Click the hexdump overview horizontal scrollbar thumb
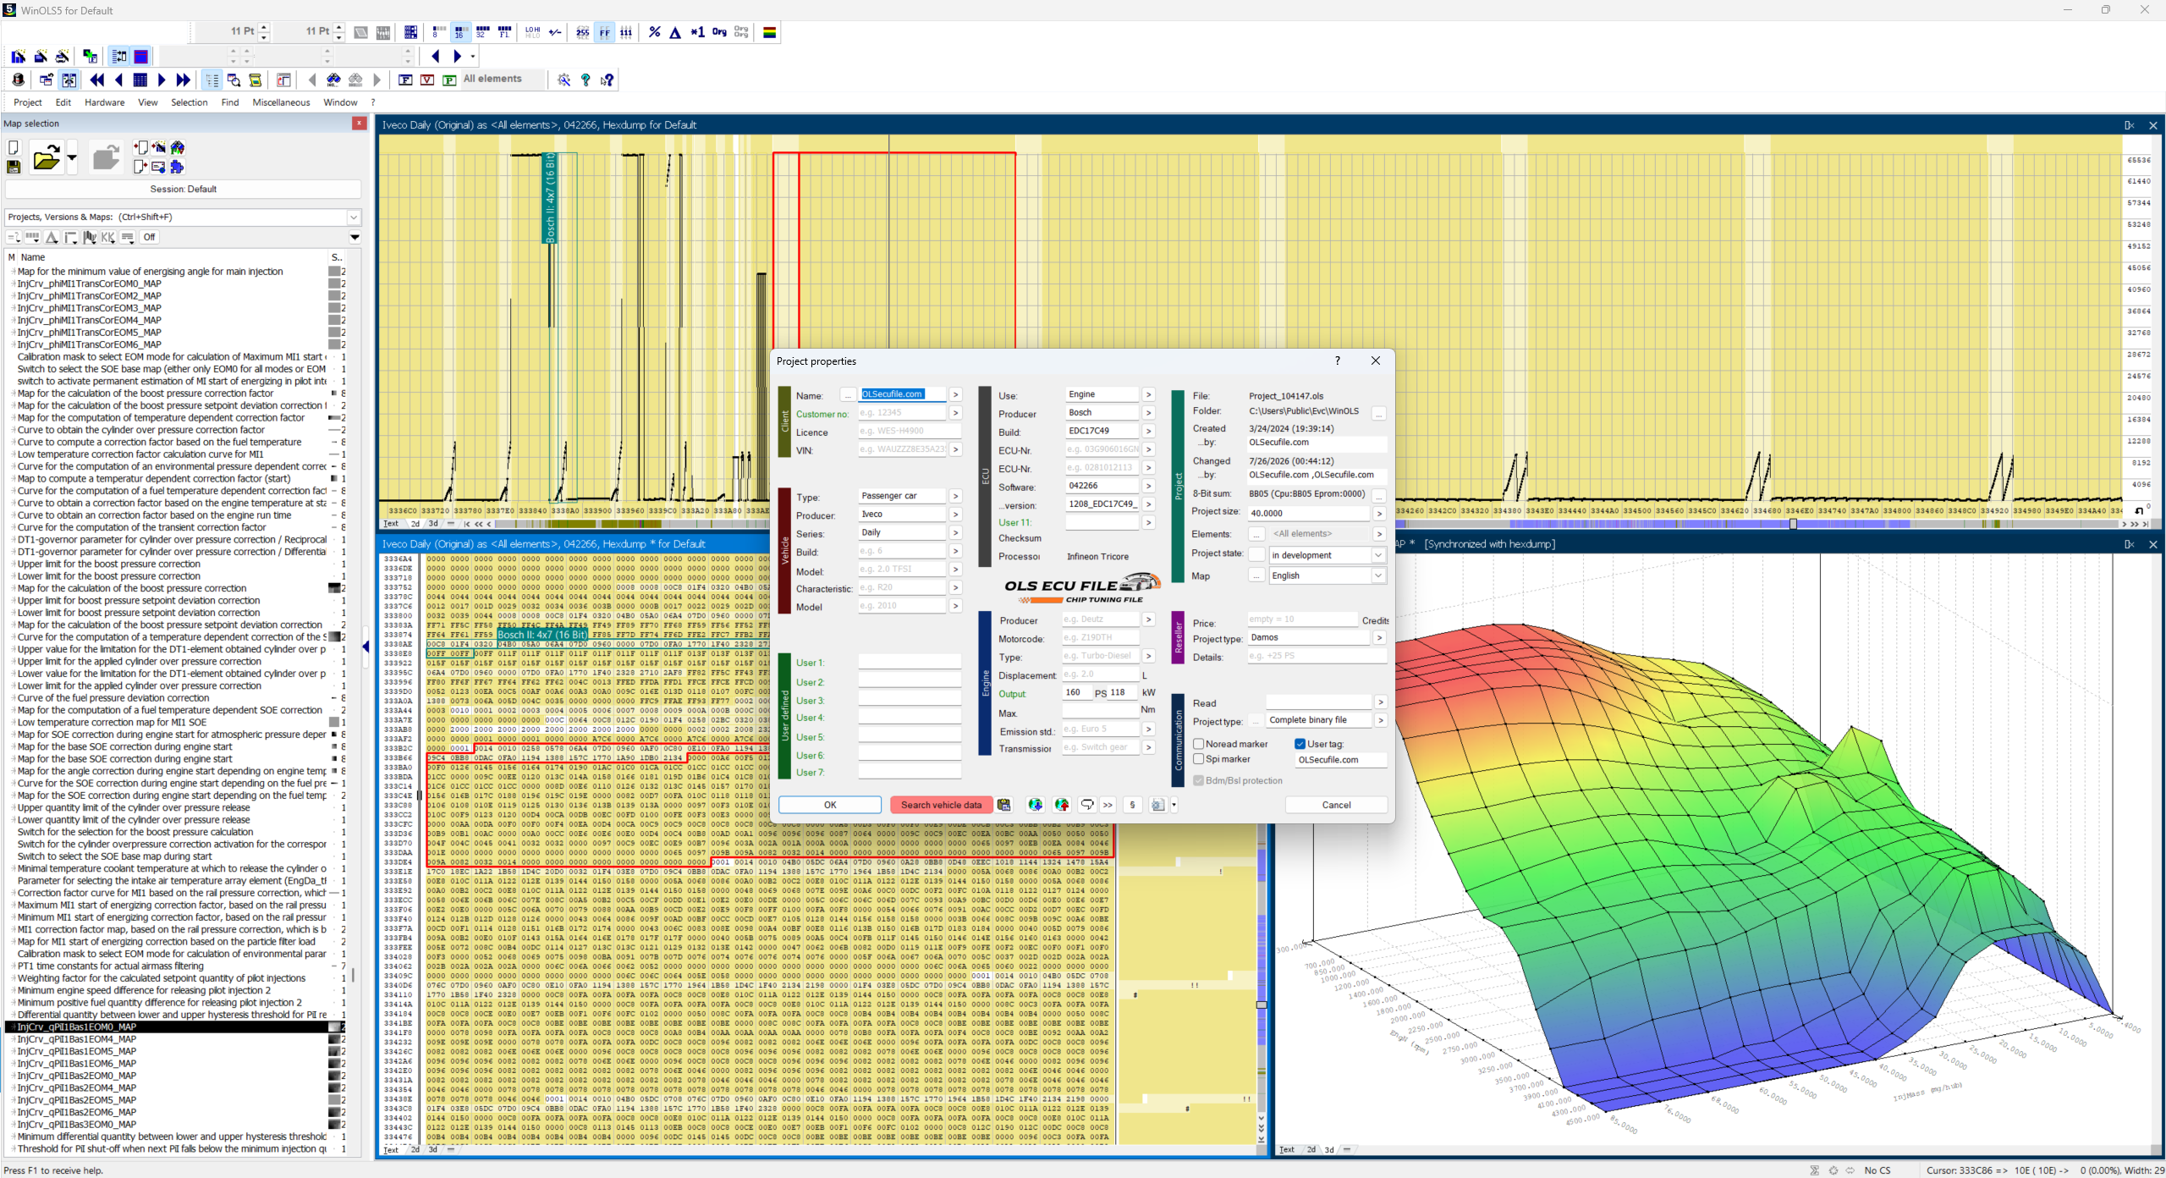2166x1178 pixels. (1793, 524)
